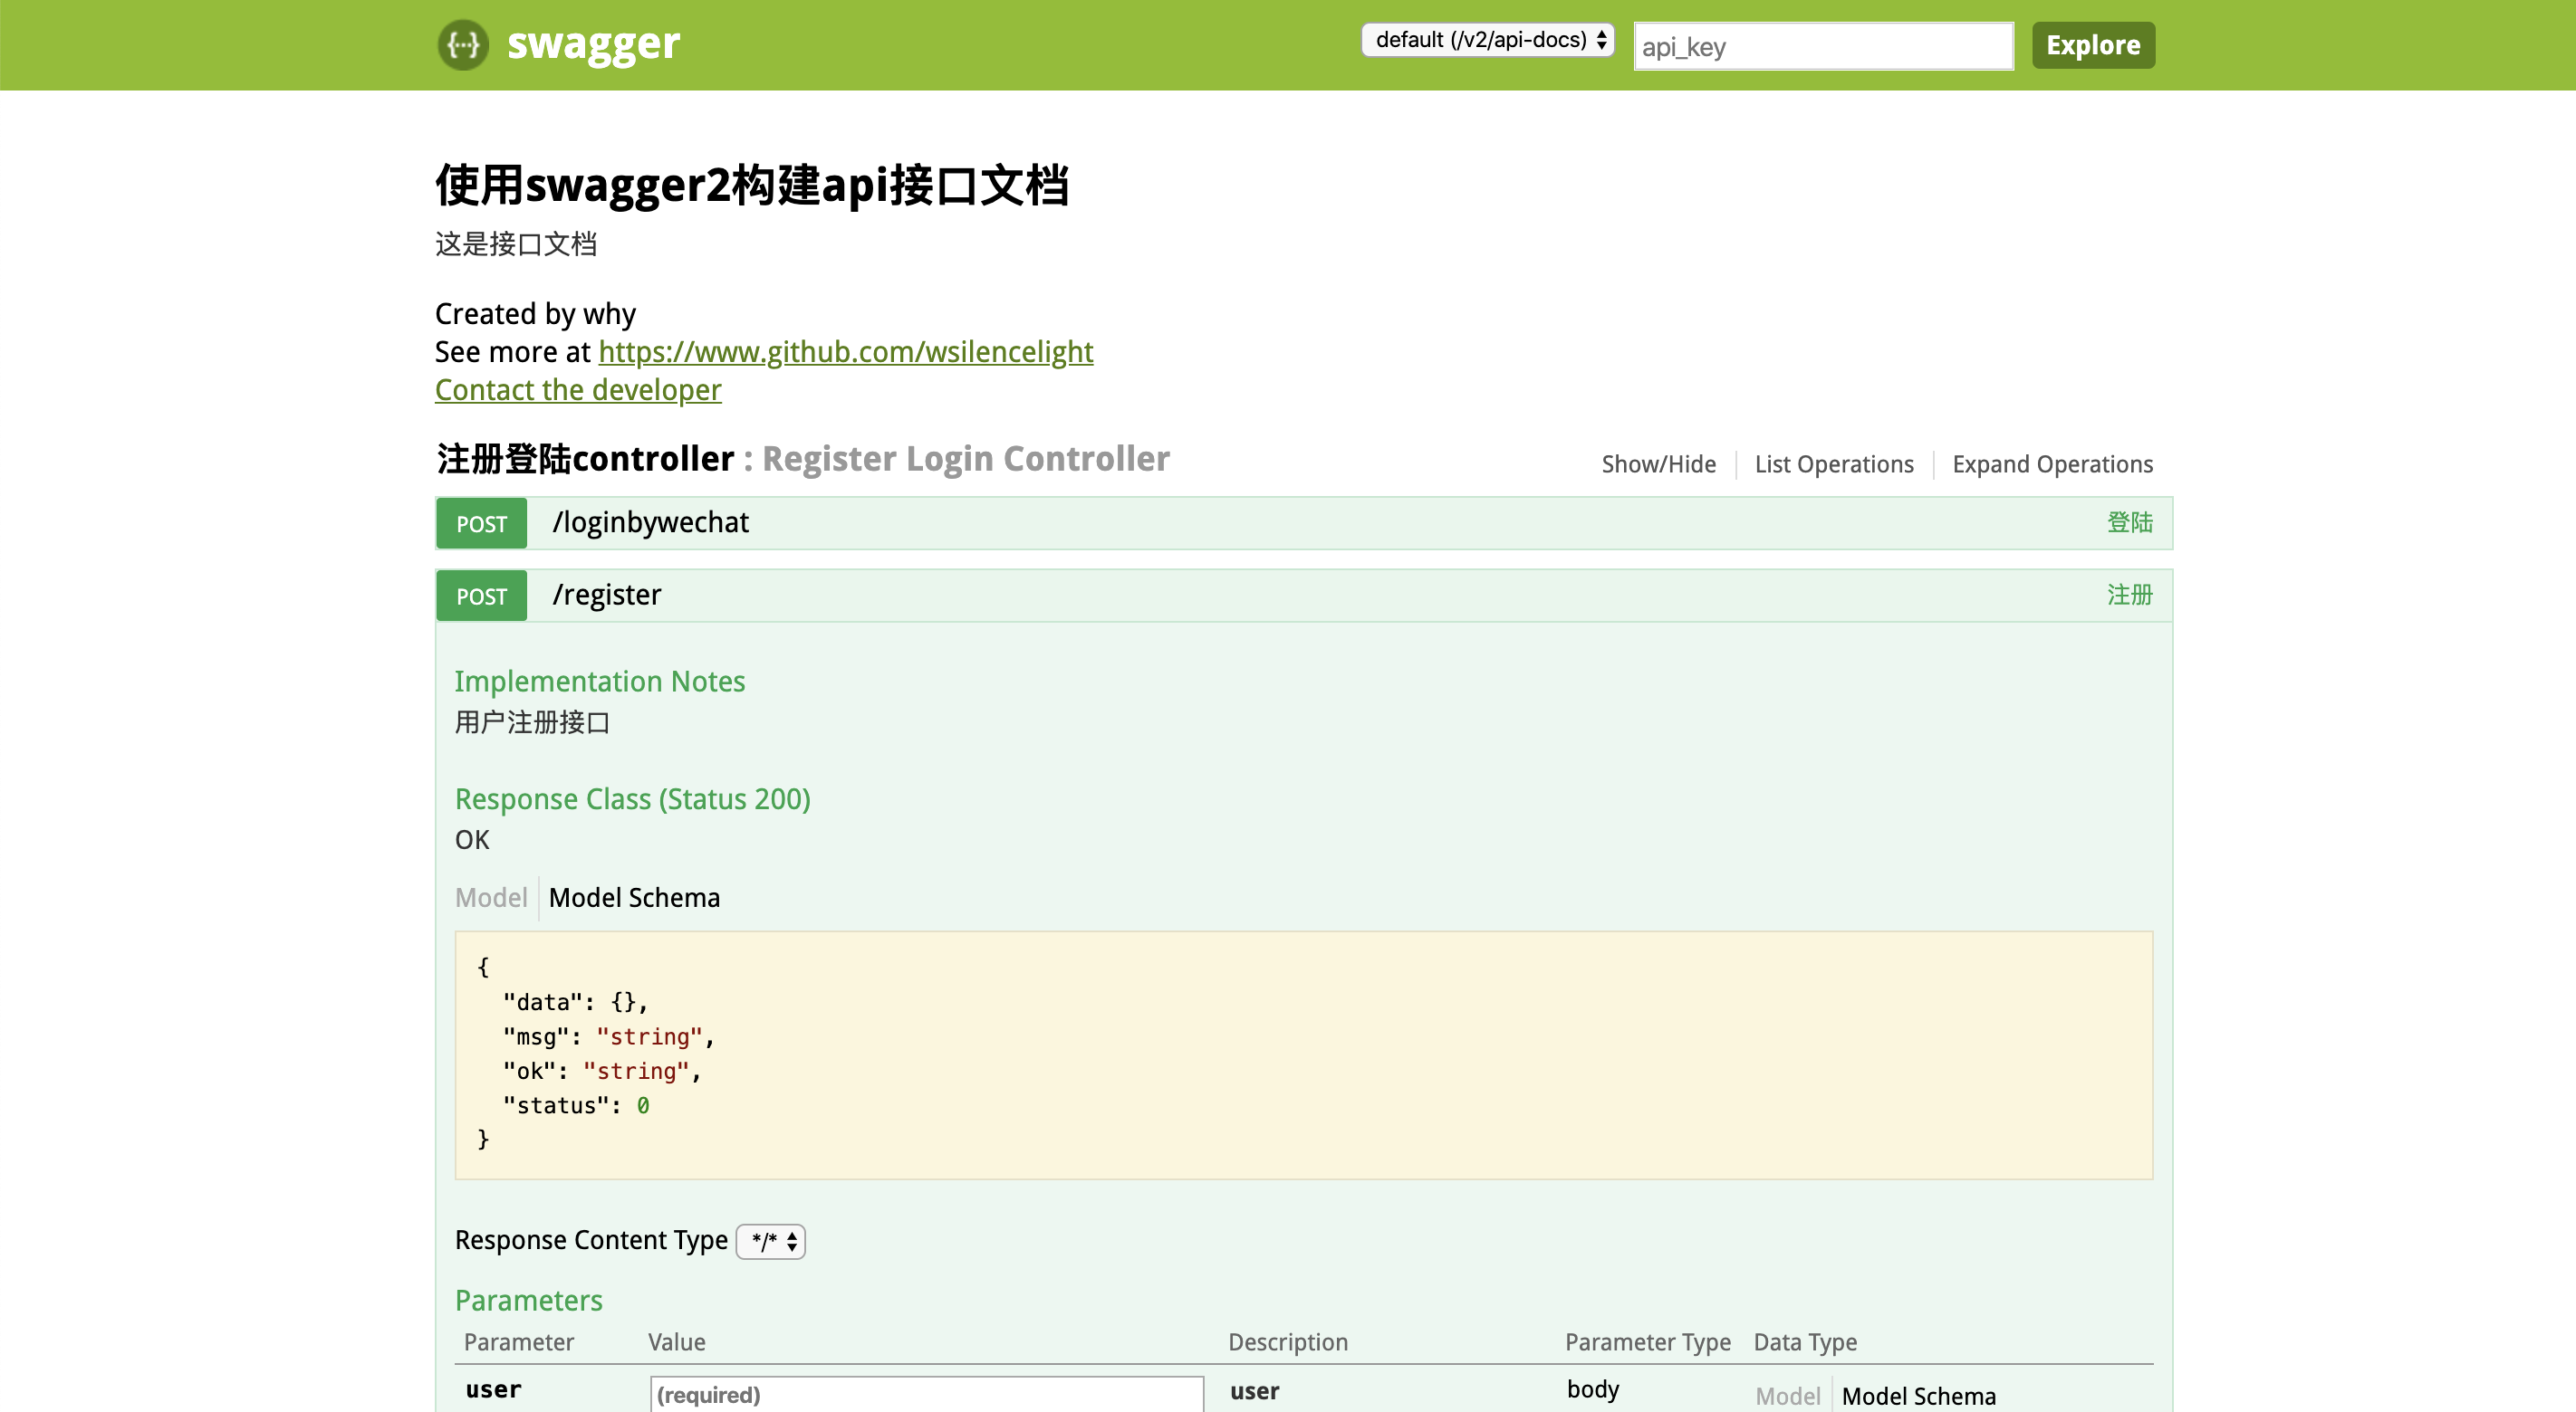This screenshot has height=1412, width=2576.
Task: Open the github.com/wsilencelight link
Action: 845,352
